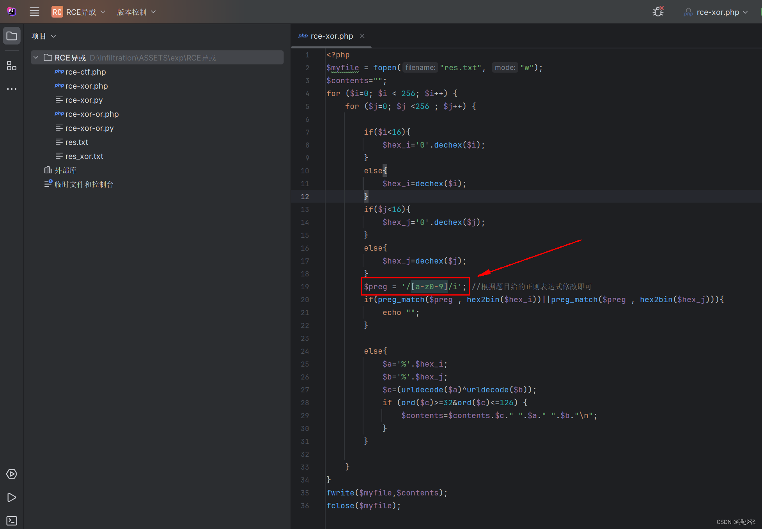The image size is (762, 529).
Task: Close the rce-xor.php editor tab
Action: [362, 36]
